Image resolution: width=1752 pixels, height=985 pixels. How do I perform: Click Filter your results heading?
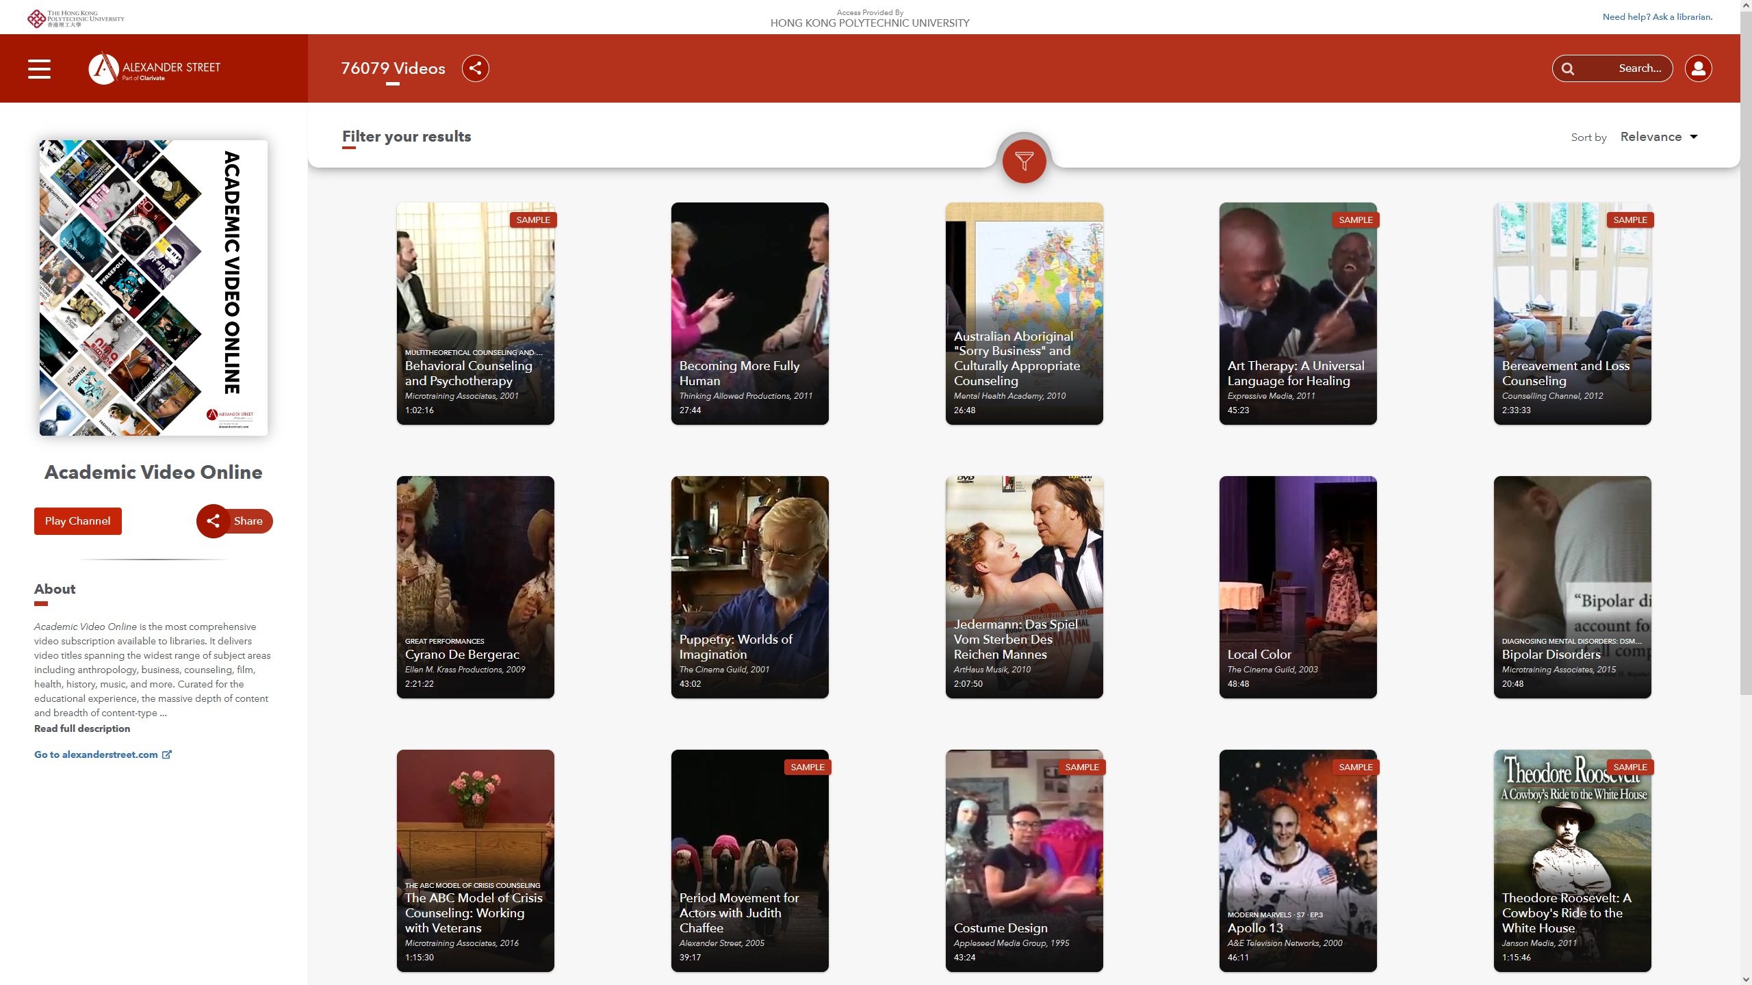407,136
